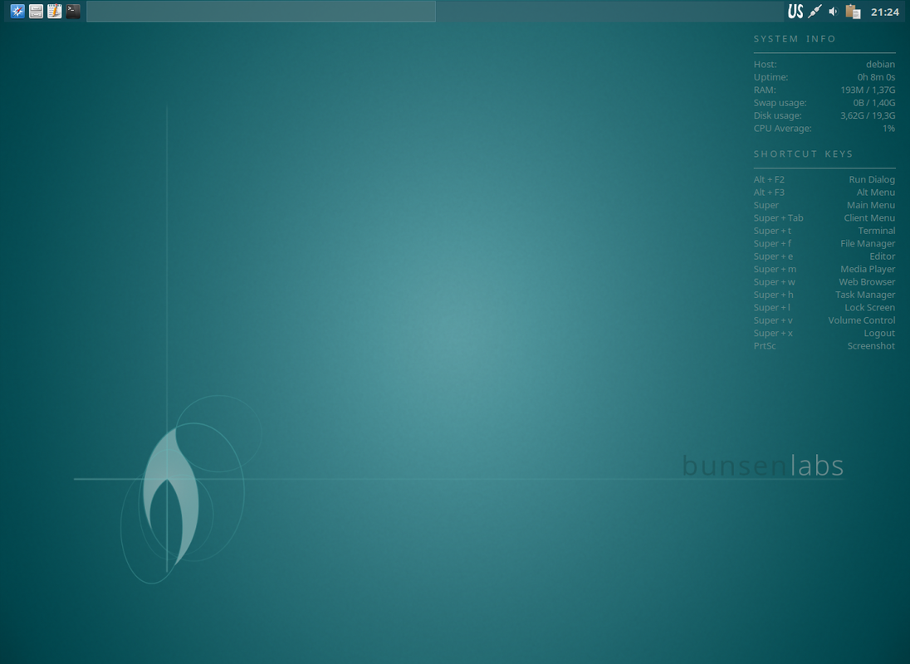
Task: Click the 'Terminal' shortcut text
Action: [876, 231]
